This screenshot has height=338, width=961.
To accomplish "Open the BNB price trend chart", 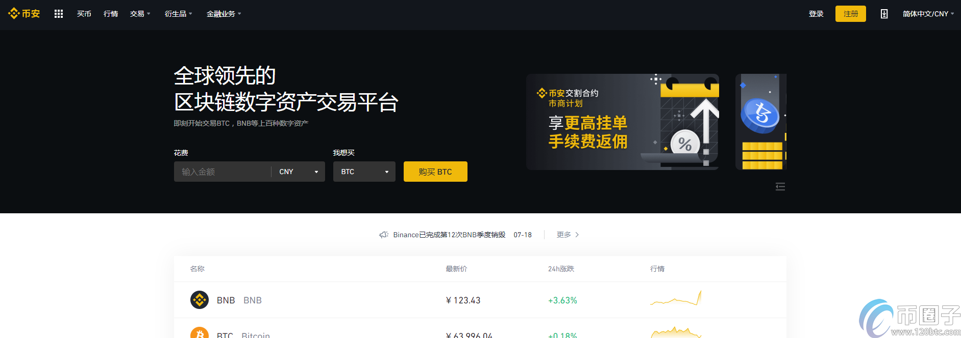I will [676, 298].
